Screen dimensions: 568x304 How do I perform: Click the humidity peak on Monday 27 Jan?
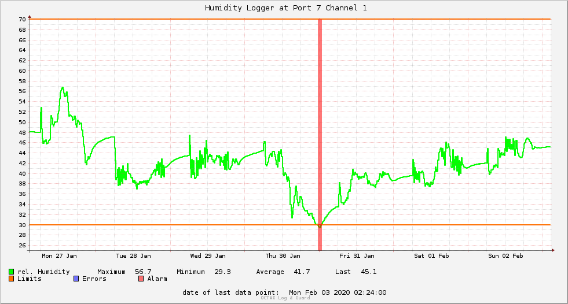(63, 87)
